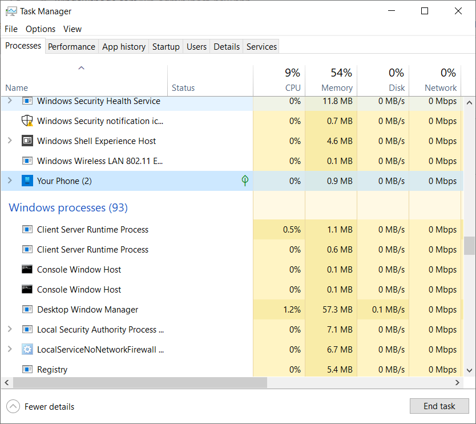Screen dimensions: 476x424
Task: Sort by the Status column header
Action: tap(210, 80)
